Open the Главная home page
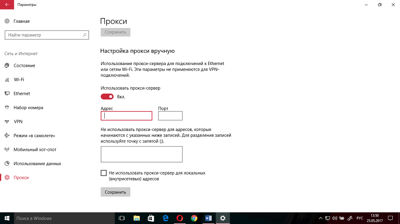Image resolution: width=400 pixels, height=224 pixels. 21,21
